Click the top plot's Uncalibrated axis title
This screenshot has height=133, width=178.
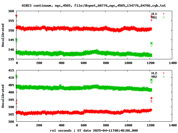pyautogui.click(x=3, y=35)
